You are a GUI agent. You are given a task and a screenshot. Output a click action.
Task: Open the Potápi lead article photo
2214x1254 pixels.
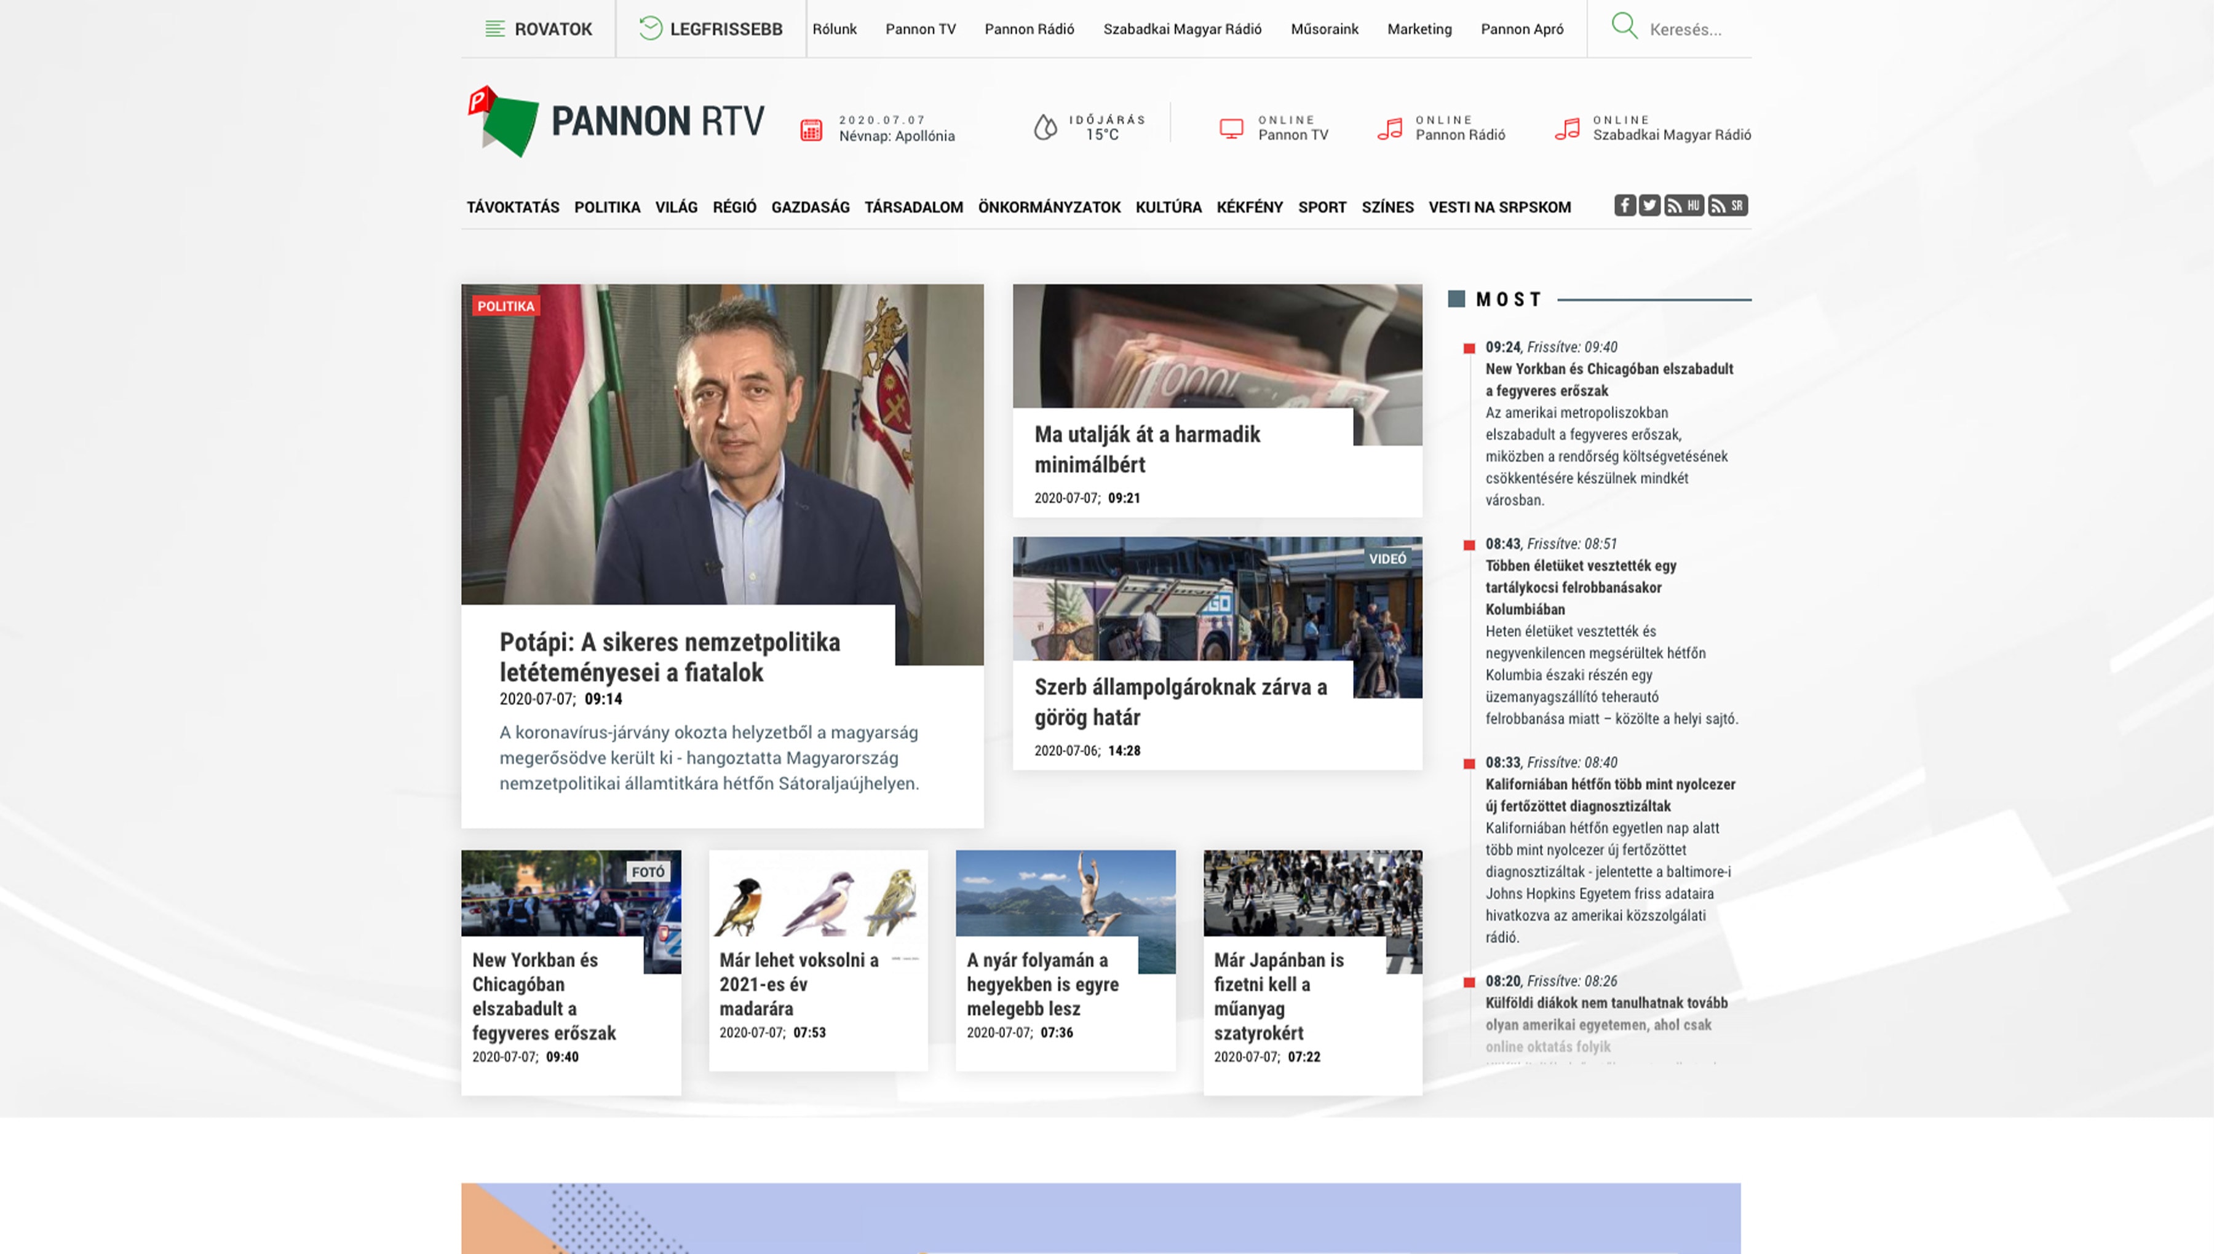(x=722, y=444)
